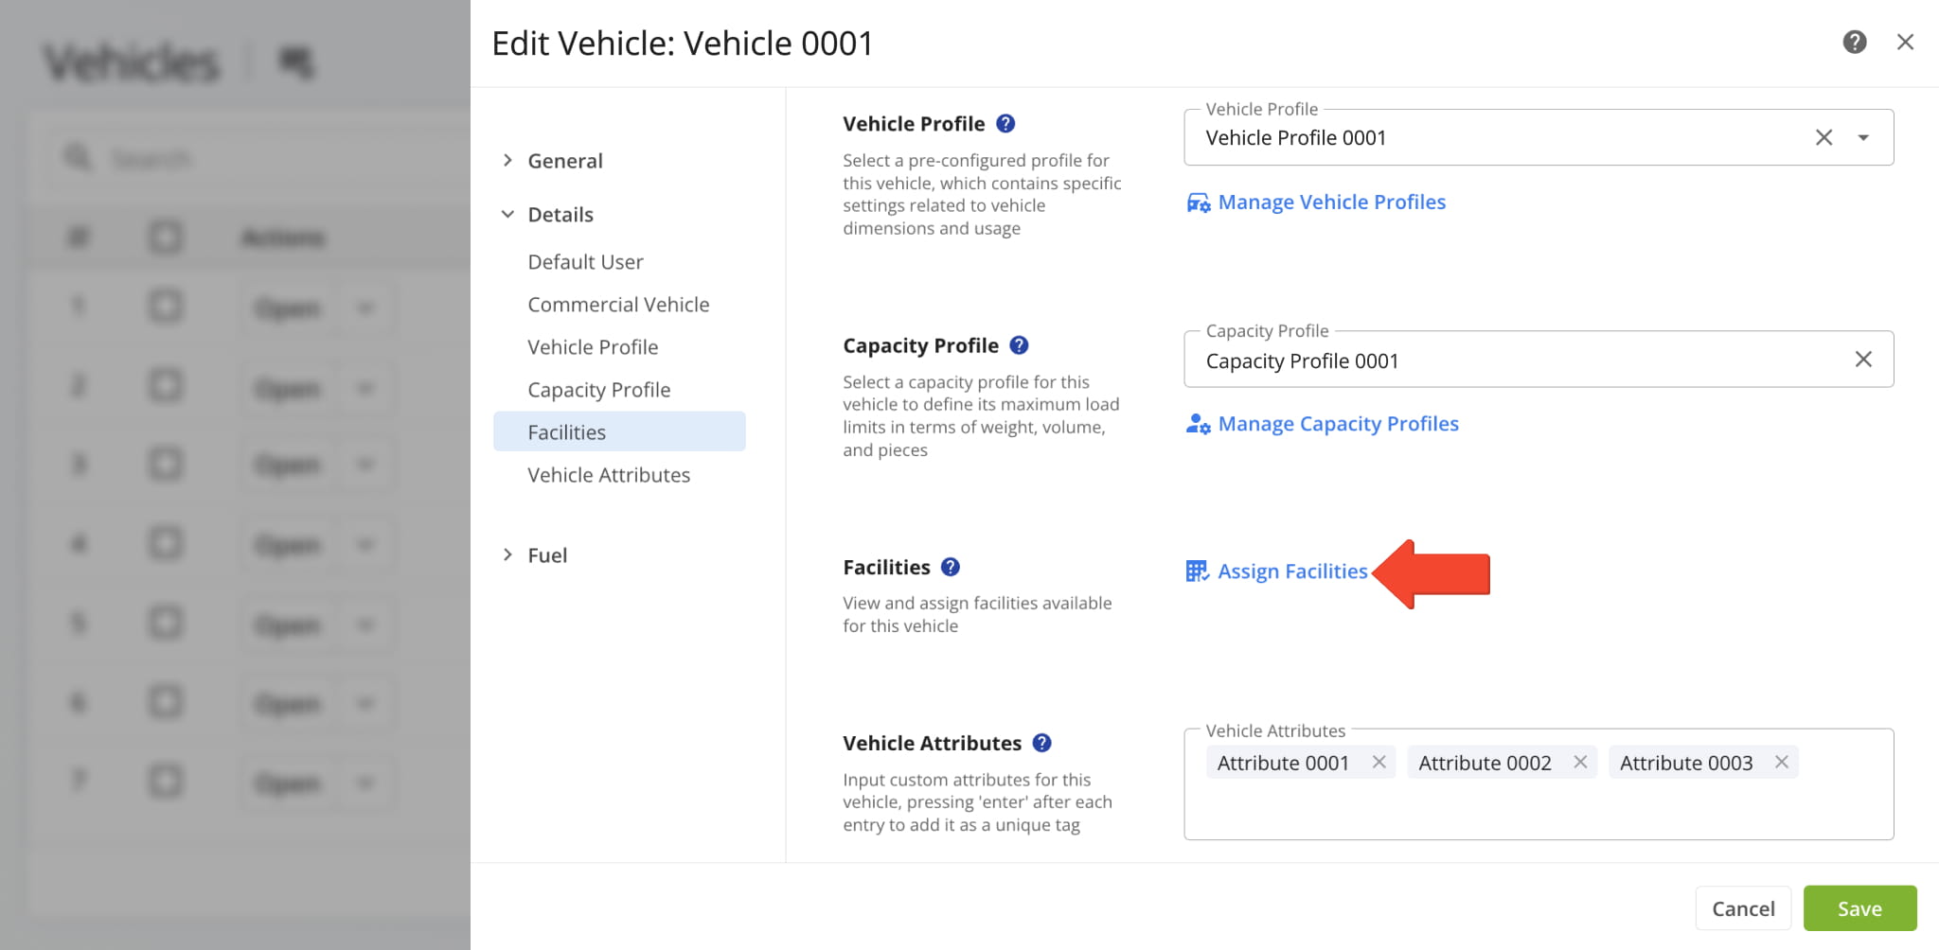Clear the Vehicle Profile 0001 selection

[1823, 137]
